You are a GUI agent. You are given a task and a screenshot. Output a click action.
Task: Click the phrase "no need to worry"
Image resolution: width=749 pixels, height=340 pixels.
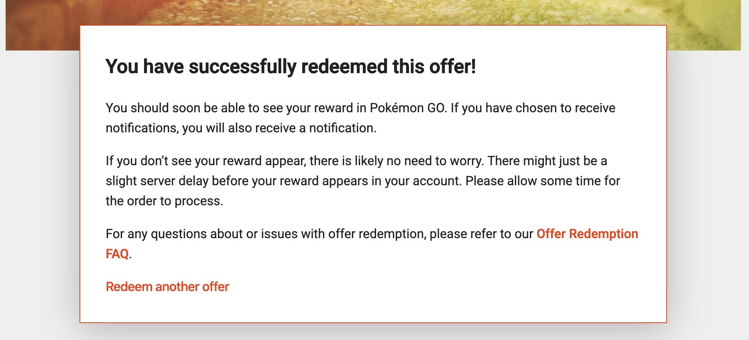435,161
